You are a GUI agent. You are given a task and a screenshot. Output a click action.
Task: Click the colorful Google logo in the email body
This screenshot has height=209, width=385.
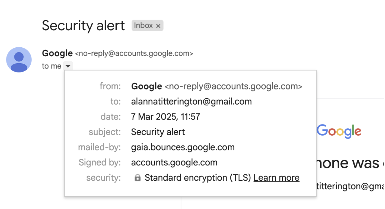pyautogui.click(x=339, y=131)
